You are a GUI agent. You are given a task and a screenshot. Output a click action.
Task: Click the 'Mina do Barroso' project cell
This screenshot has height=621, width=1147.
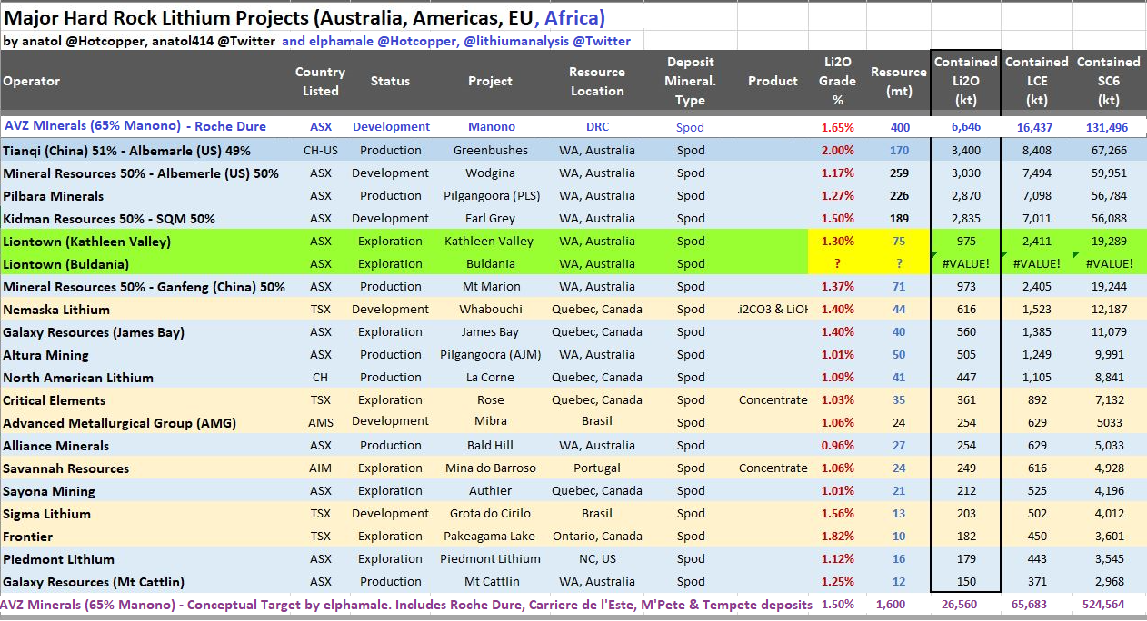pyautogui.click(x=490, y=468)
